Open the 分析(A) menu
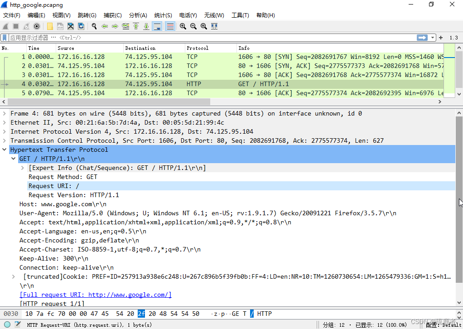 138,15
